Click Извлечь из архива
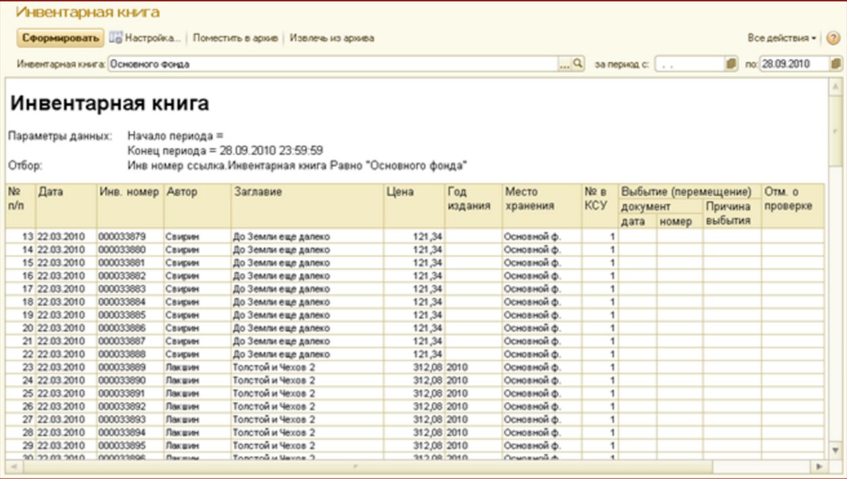This screenshot has width=847, height=479. 332,39
